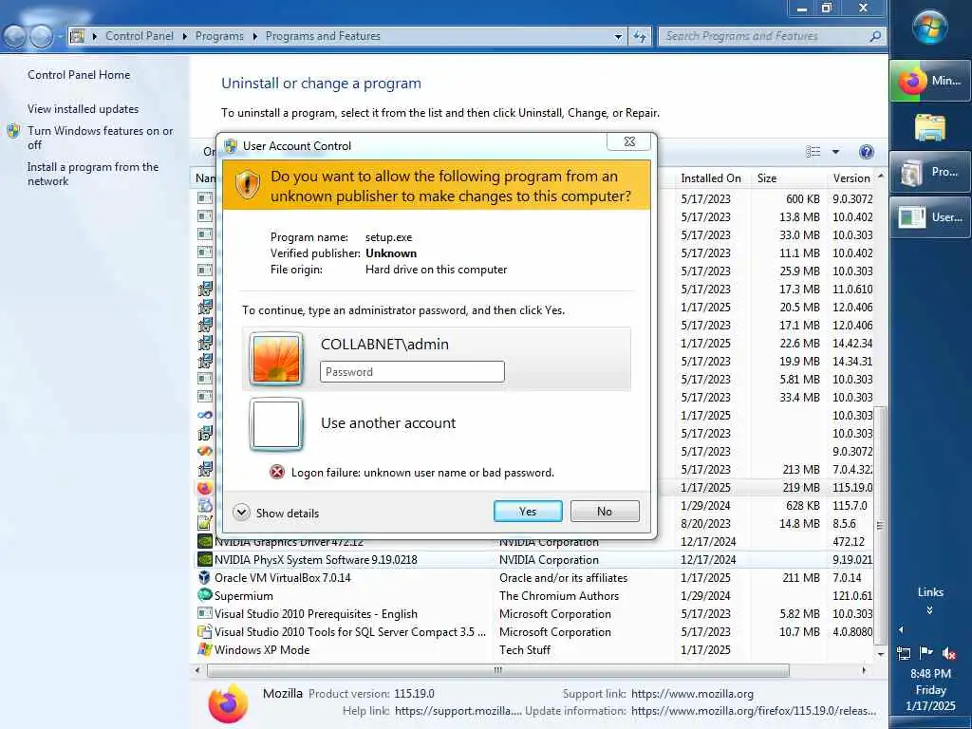Screen dimensions: 972x729
Task: Click the UAC shield warning icon
Action: coord(247,185)
